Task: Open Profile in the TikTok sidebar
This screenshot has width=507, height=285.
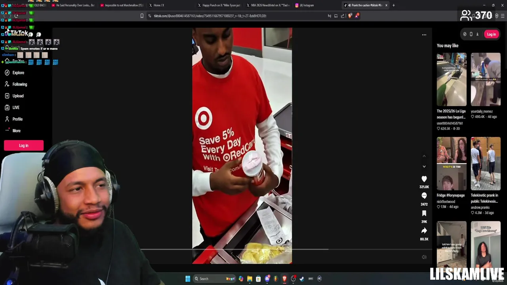Action: pos(17,119)
